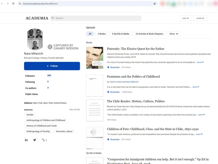The height and width of the screenshot is (164, 218).
Task: Go back to previous page
Action: pyautogui.click(x=2, y=4)
